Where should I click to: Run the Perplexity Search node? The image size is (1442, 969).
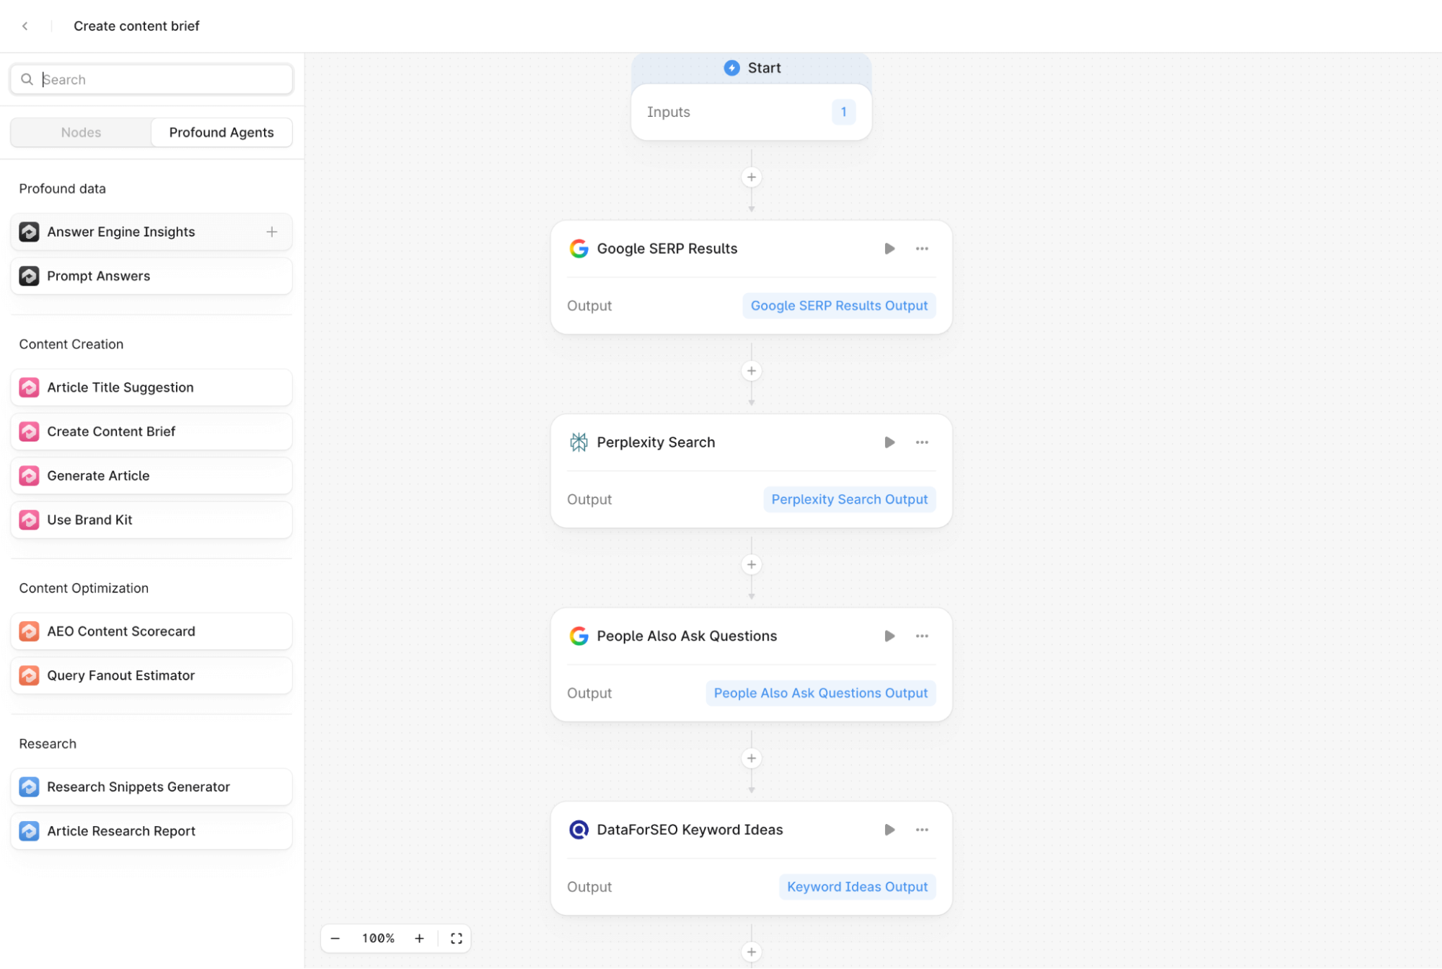point(889,442)
